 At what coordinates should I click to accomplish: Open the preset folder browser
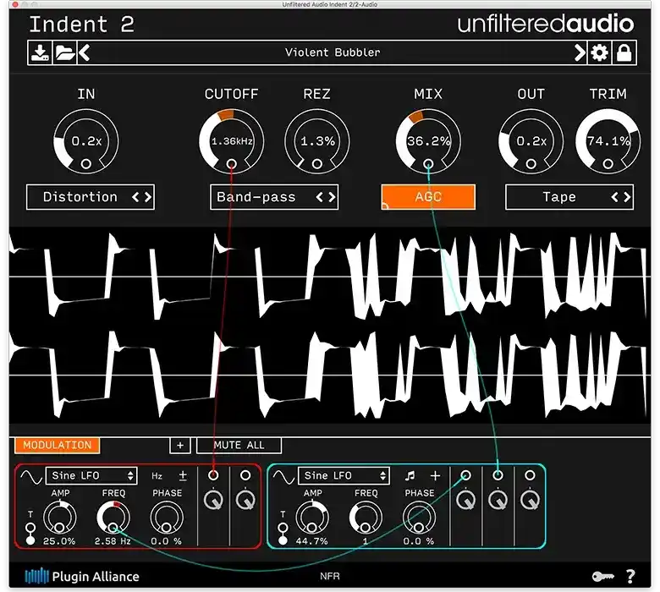(65, 52)
